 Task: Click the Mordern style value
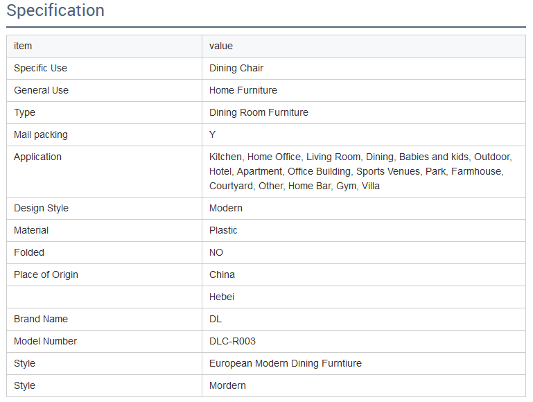pyautogui.click(x=227, y=385)
